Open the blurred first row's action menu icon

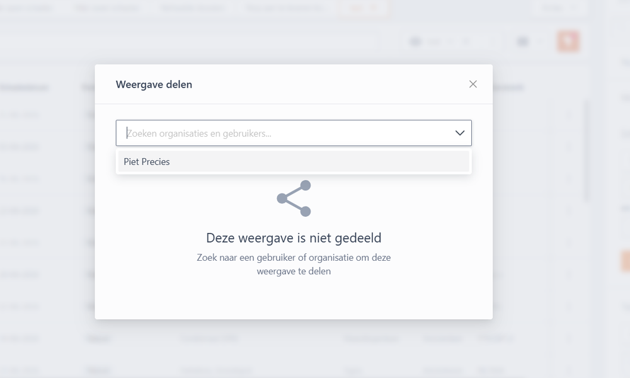(x=568, y=115)
